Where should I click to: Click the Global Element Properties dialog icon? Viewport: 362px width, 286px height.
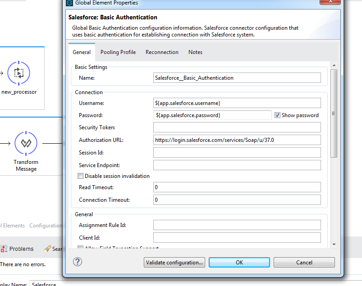tap(69, 3)
